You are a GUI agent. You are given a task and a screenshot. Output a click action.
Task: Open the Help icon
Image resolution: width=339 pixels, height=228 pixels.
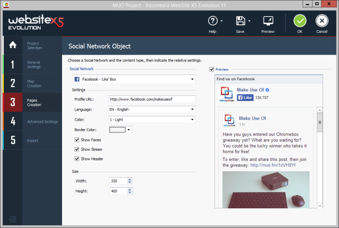pyautogui.click(x=213, y=21)
